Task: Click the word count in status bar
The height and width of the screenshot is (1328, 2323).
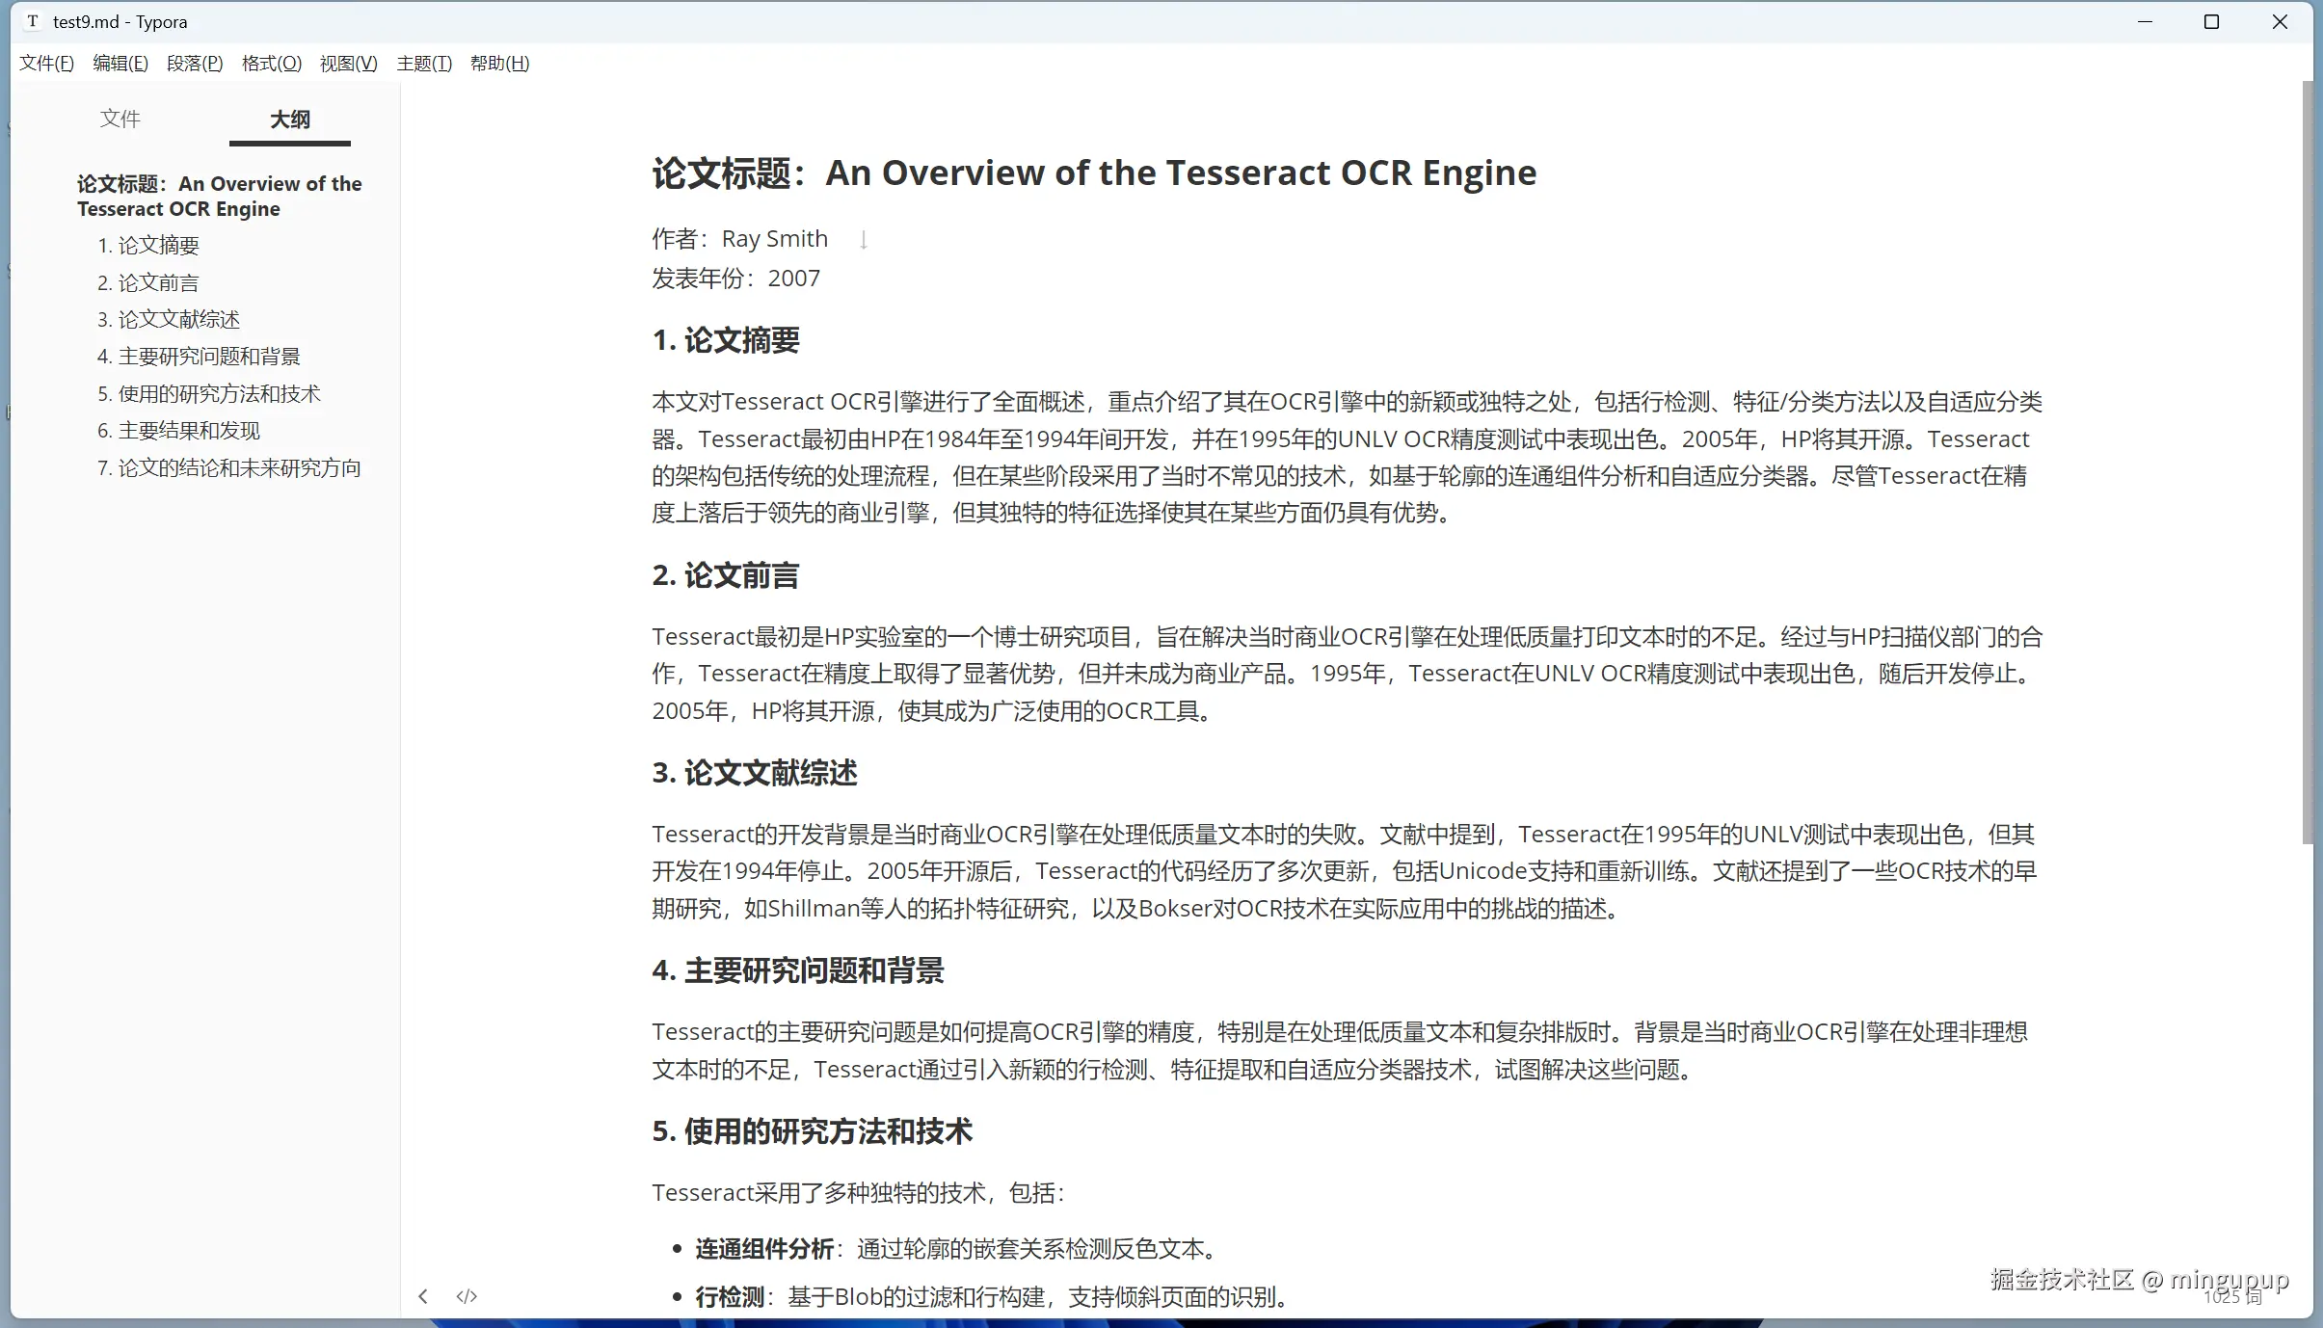Action: pyautogui.click(x=2234, y=1297)
